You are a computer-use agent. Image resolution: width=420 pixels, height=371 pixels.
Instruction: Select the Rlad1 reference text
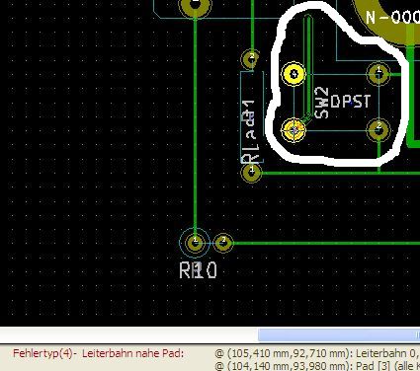(248, 132)
